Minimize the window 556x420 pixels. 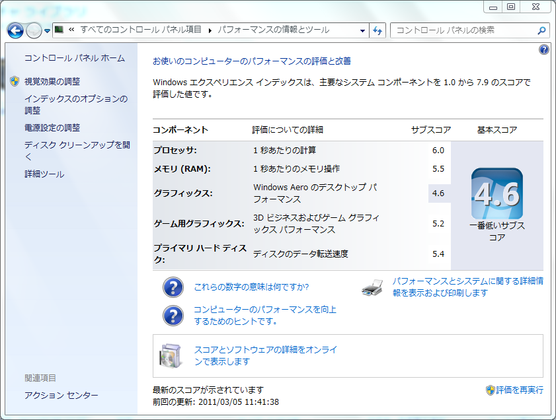coord(493,7)
